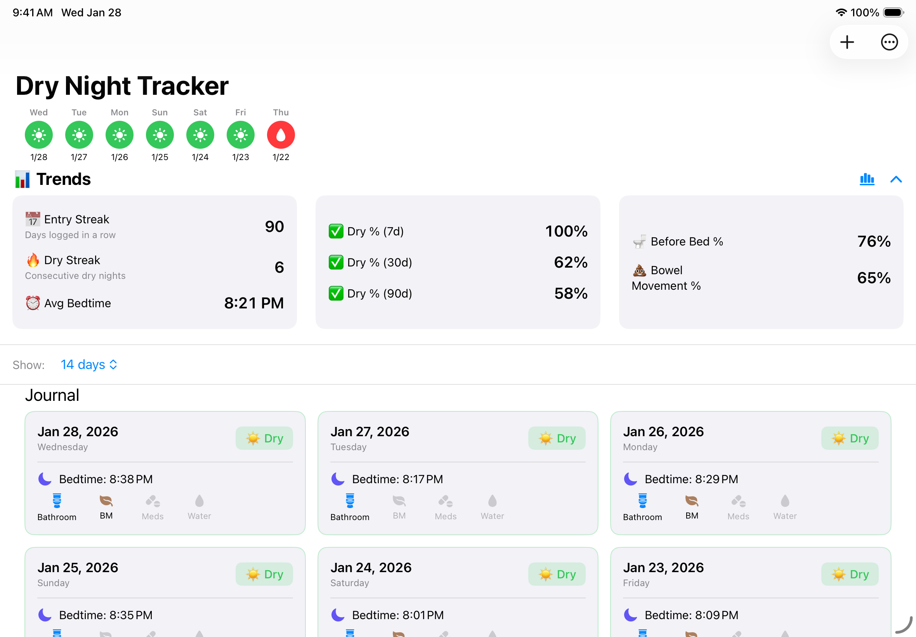Image resolution: width=916 pixels, height=637 pixels.
Task: Toggle Water on the Jan 28 entry
Action: click(x=200, y=507)
